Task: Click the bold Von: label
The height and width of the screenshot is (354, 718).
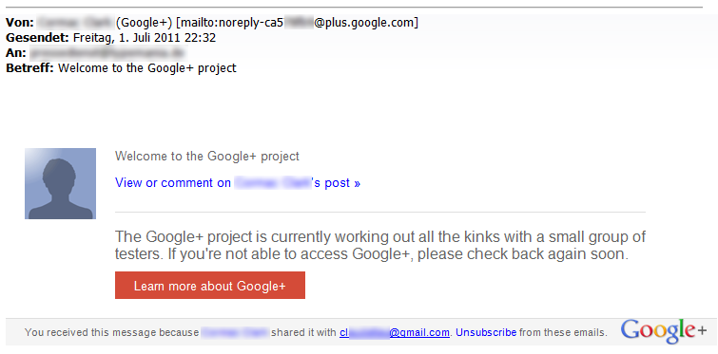Action: [x=20, y=23]
